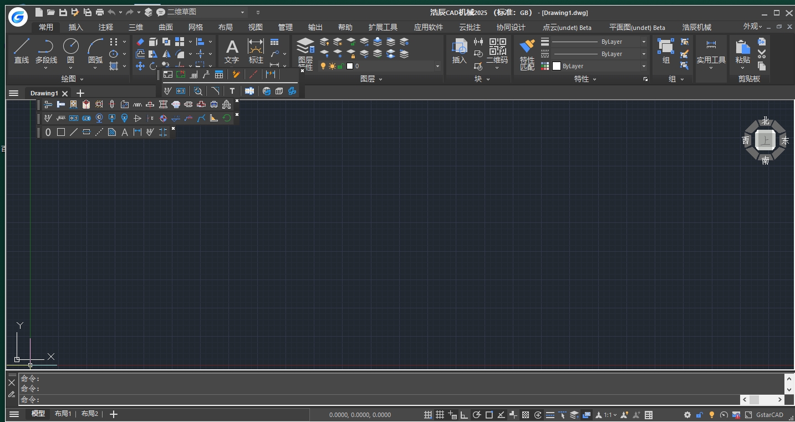Click the letter A text icon in floating toolbar
Screen dimensions: 795x422
[125, 132]
